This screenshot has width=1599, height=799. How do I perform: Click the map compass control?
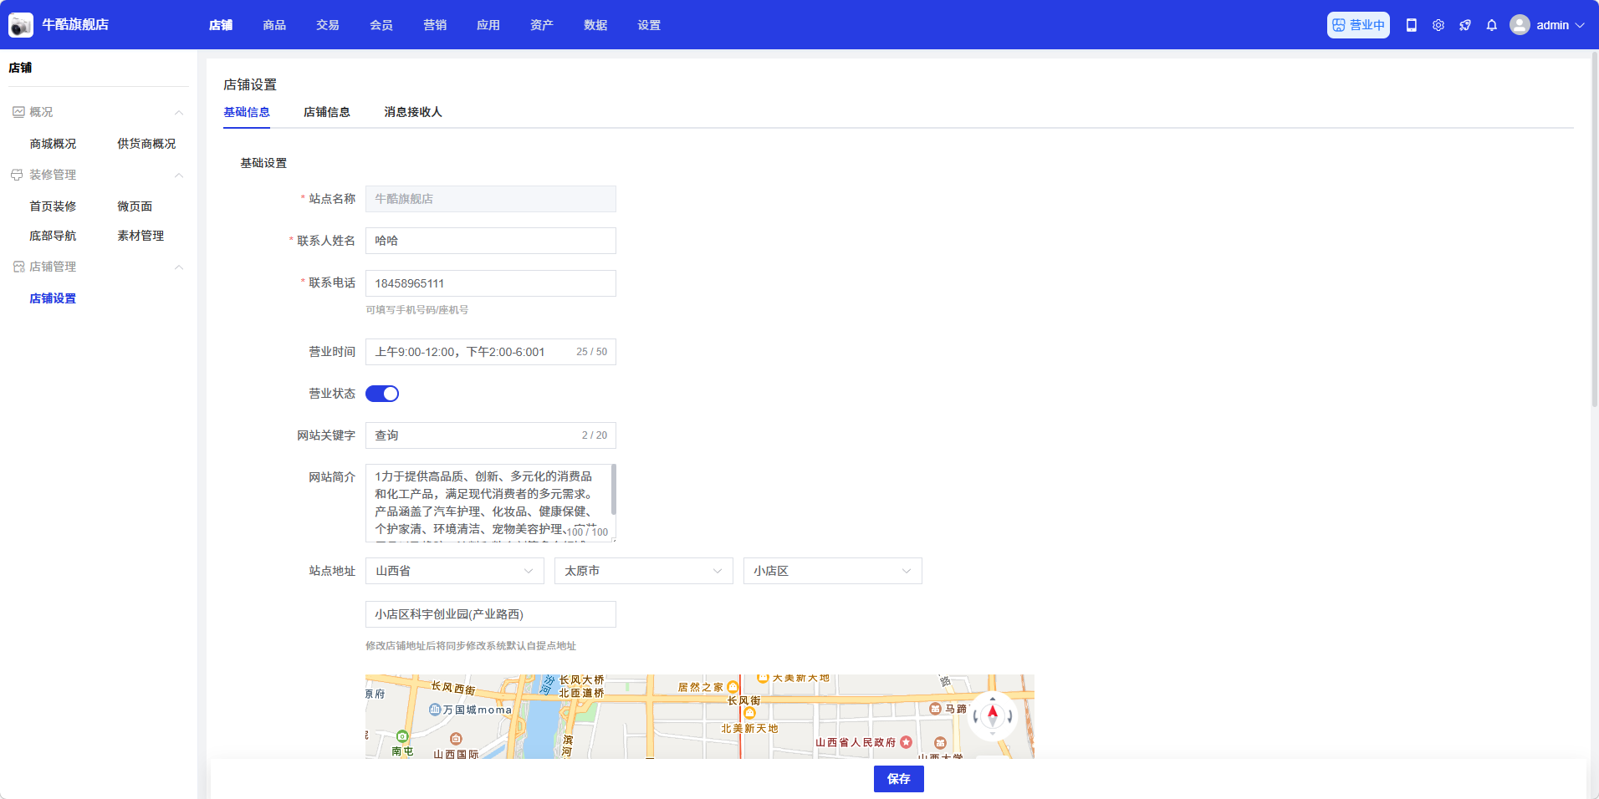pos(992,715)
